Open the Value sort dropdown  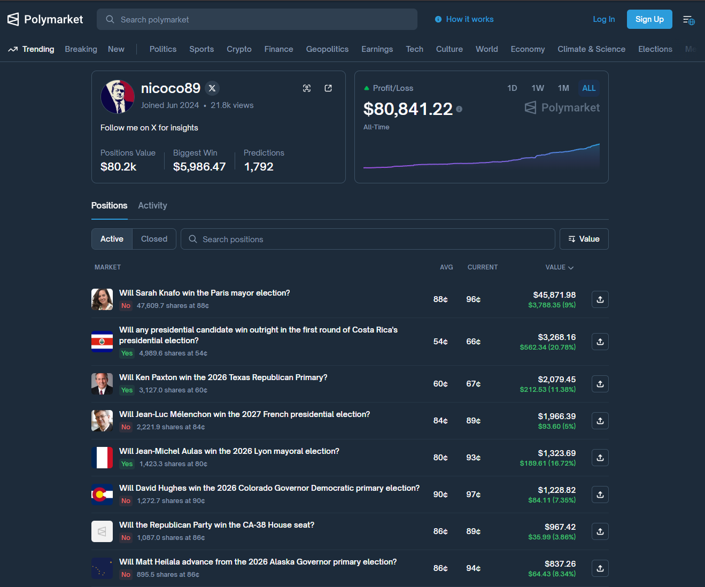coord(584,239)
